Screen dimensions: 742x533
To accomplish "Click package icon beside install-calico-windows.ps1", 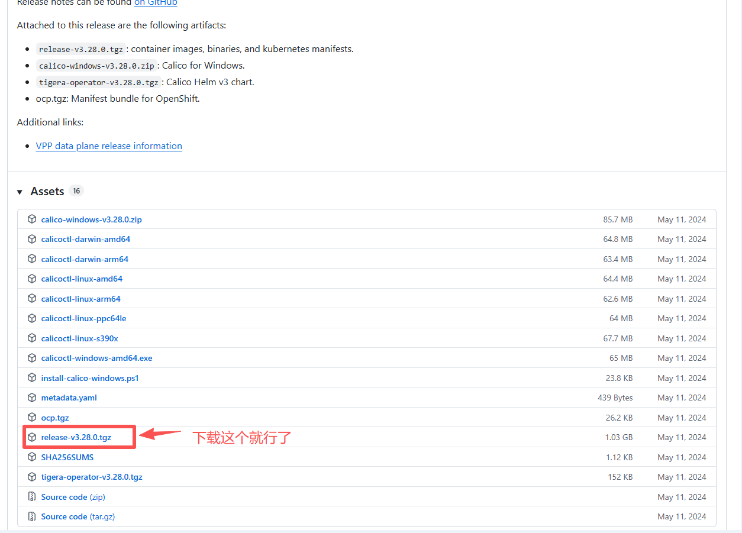I will (32, 378).
